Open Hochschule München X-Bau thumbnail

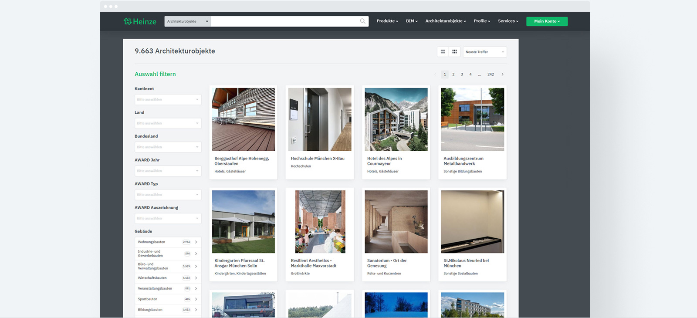320,119
